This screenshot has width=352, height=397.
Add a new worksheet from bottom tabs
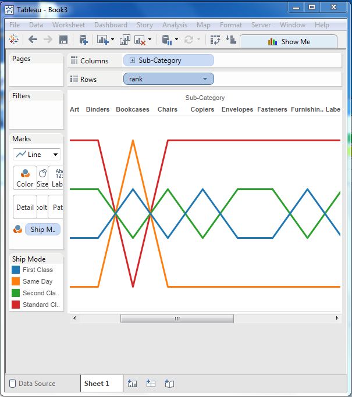click(x=133, y=384)
